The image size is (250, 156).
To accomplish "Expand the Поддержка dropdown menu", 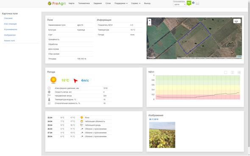I will coord(121,3).
